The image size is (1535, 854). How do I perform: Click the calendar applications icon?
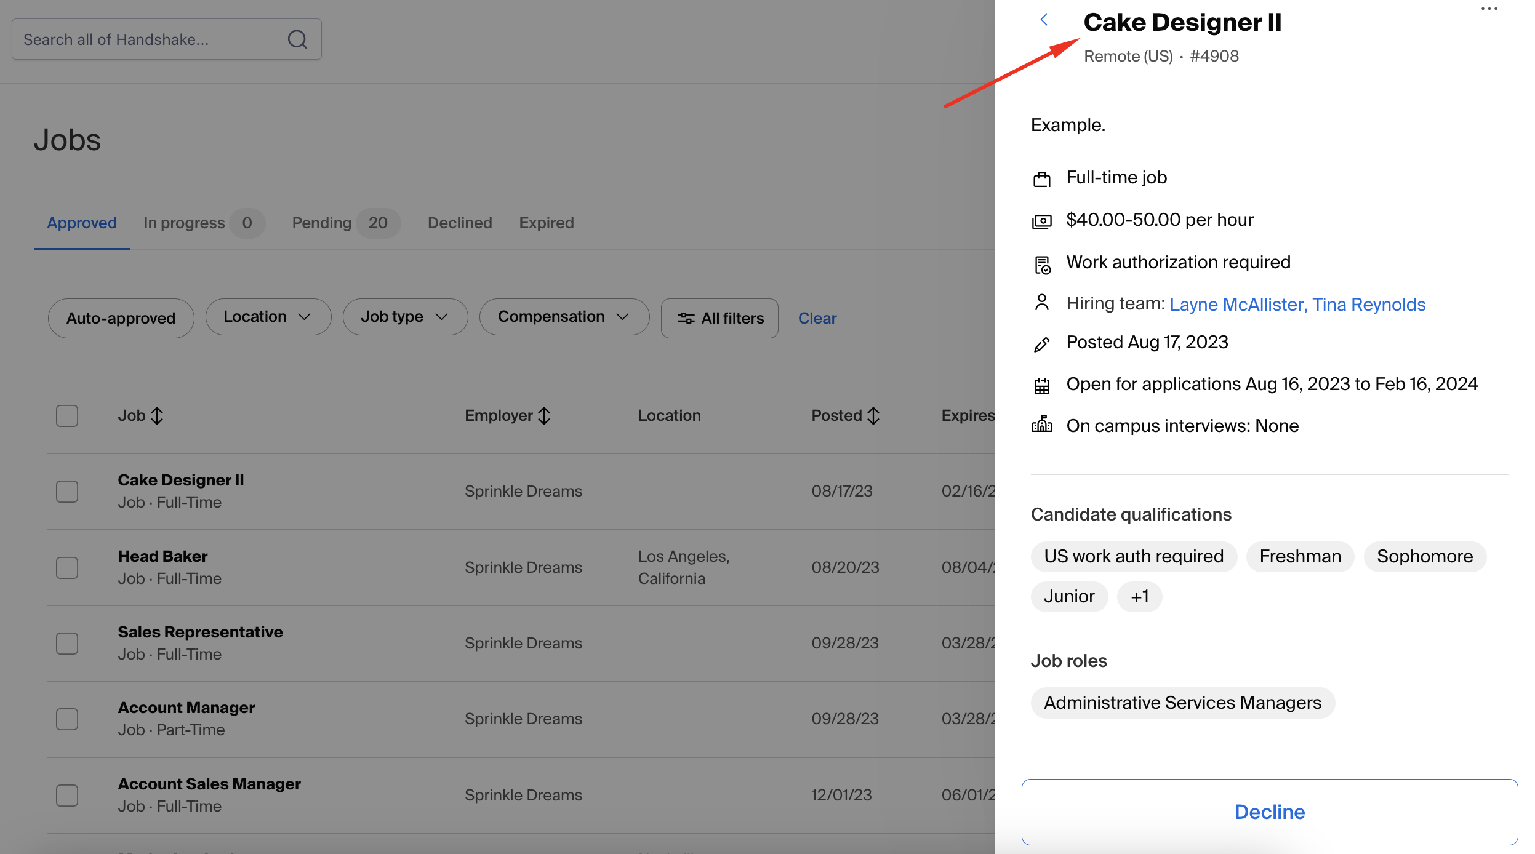click(x=1041, y=386)
